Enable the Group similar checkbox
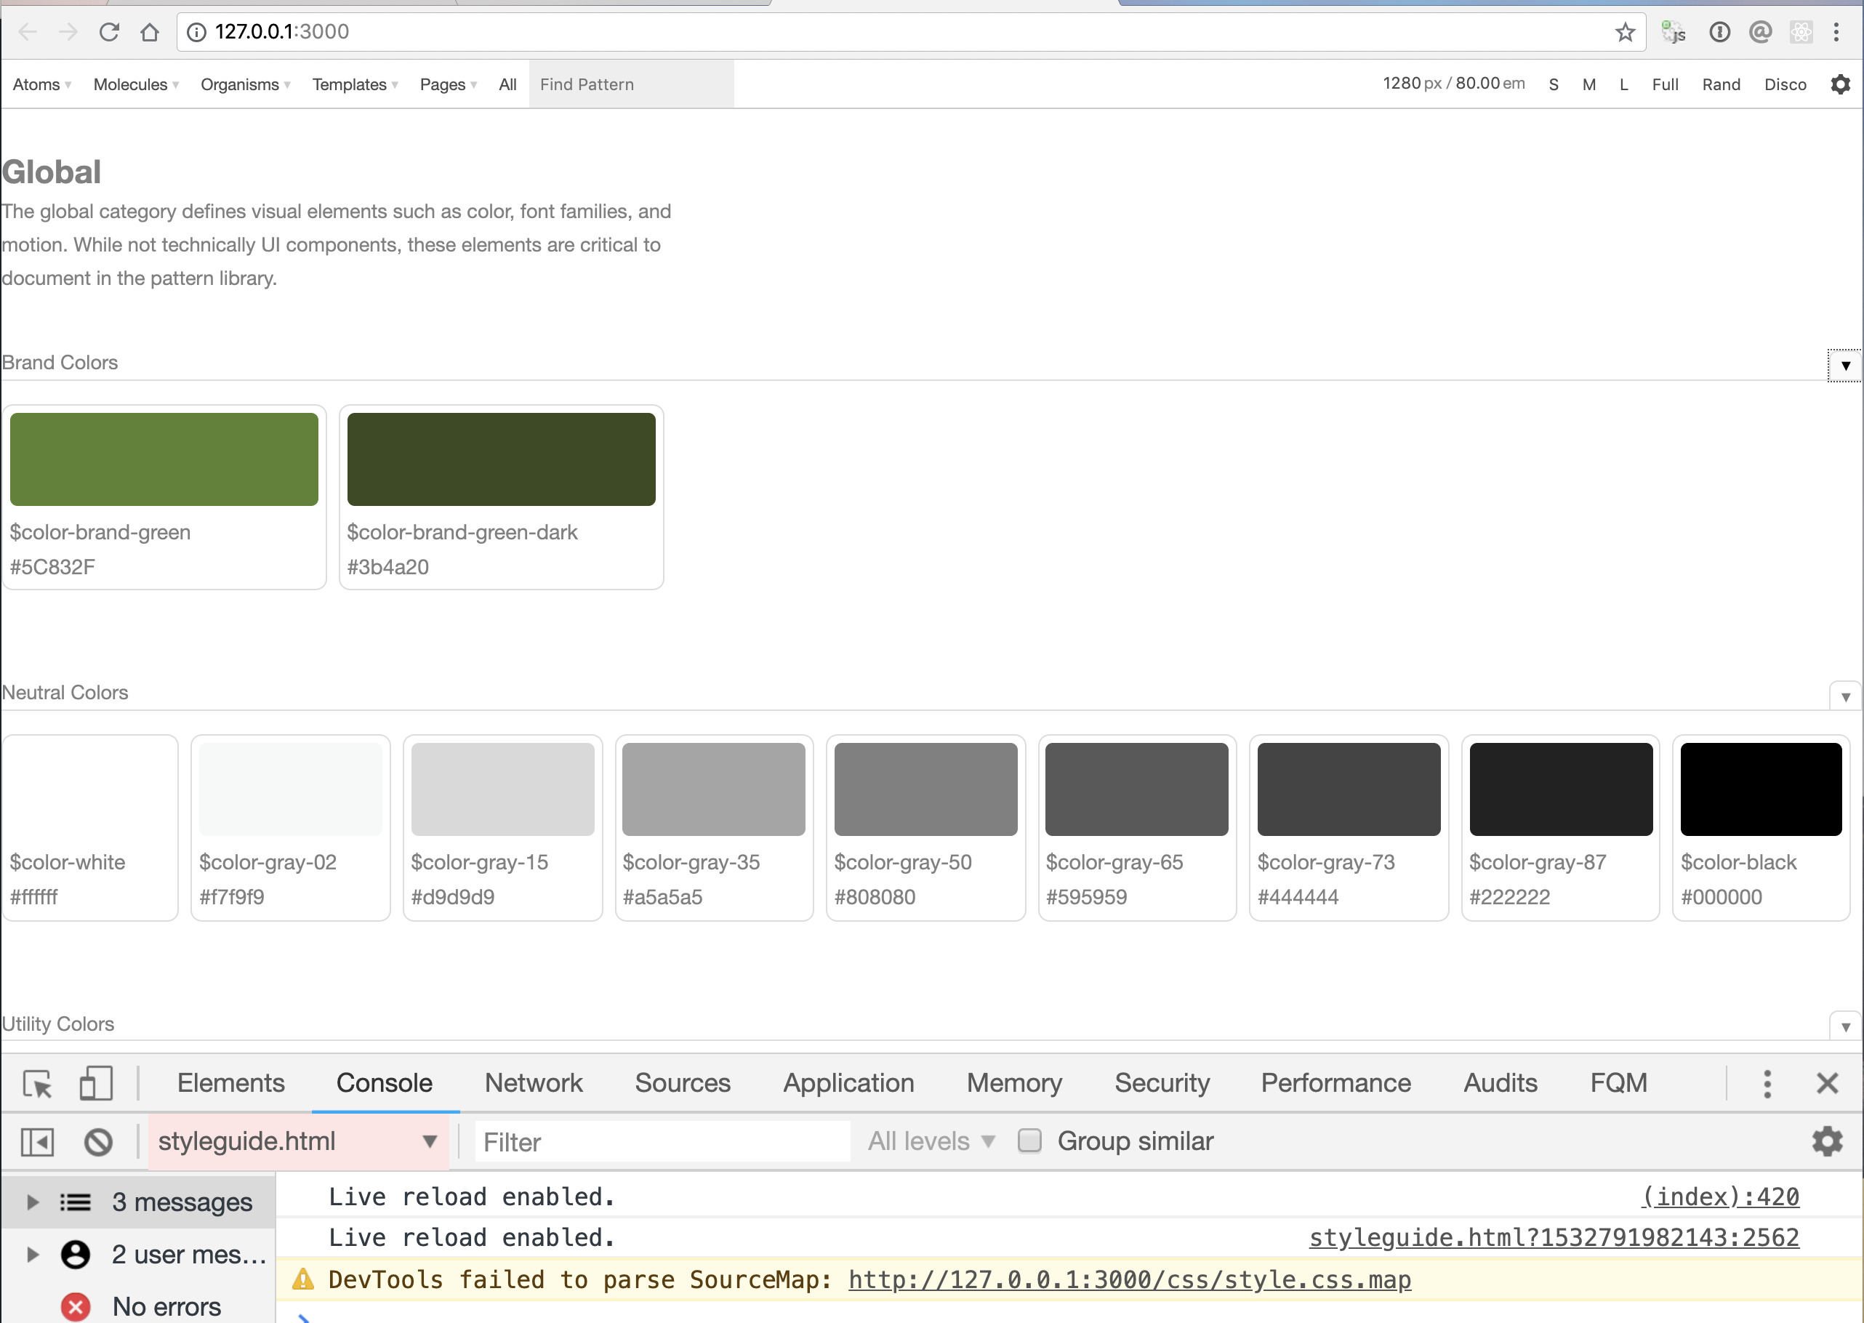Viewport: 1864px width, 1323px height. coord(1029,1141)
